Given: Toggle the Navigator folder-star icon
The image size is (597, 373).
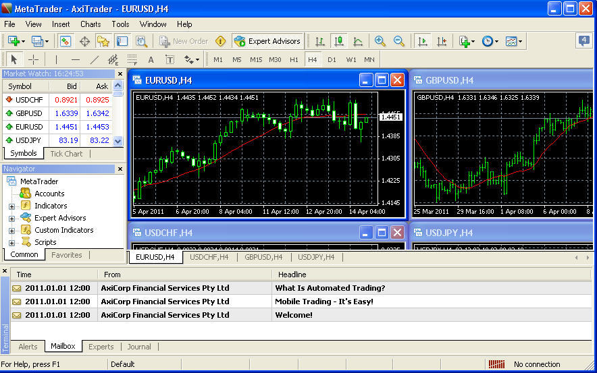Looking at the screenshot, I should coord(103,41).
